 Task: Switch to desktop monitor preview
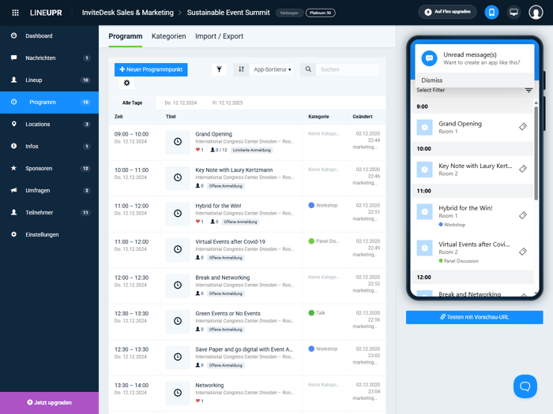(513, 13)
